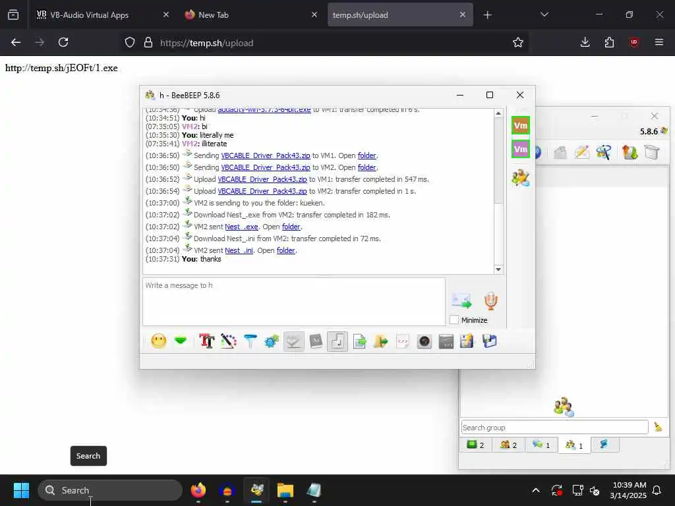Click the code snippet icon
Viewport: 675px width, 506px height.
click(403, 341)
